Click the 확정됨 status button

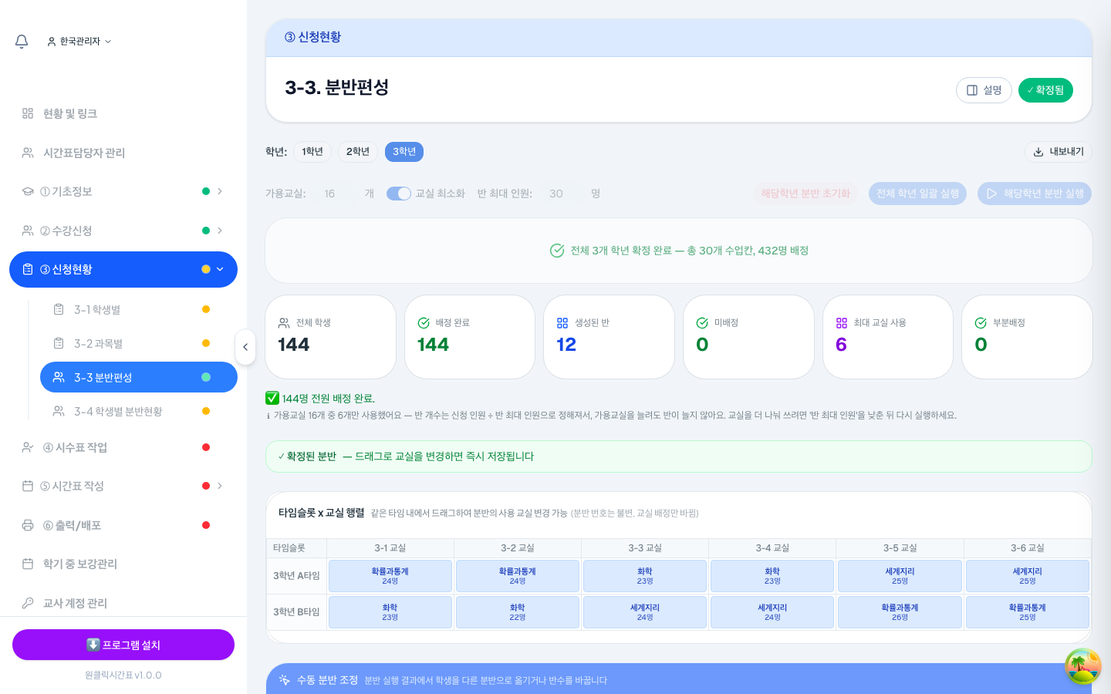coord(1045,90)
